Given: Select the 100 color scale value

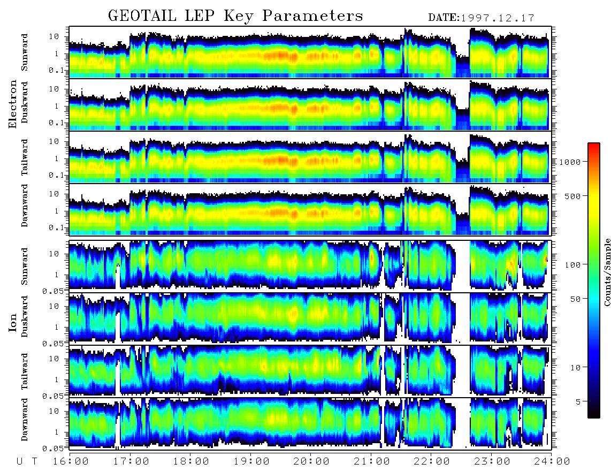Looking at the screenshot, I should coord(572,265).
